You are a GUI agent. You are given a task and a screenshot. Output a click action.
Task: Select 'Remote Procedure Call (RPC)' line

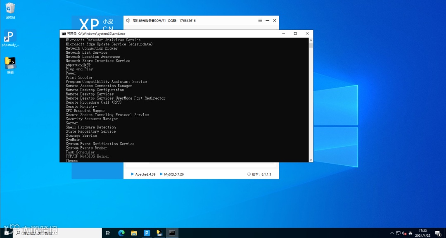tap(94, 102)
